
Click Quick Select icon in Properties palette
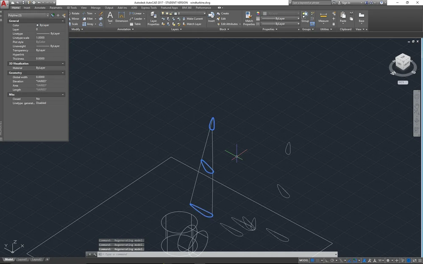(x=64, y=15)
